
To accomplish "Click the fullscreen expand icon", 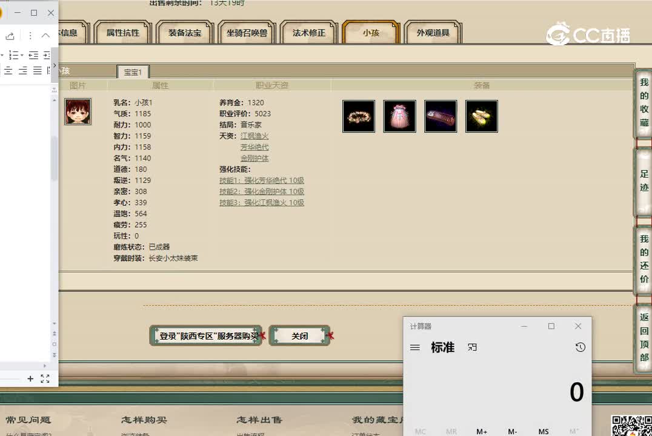I will (x=45, y=378).
